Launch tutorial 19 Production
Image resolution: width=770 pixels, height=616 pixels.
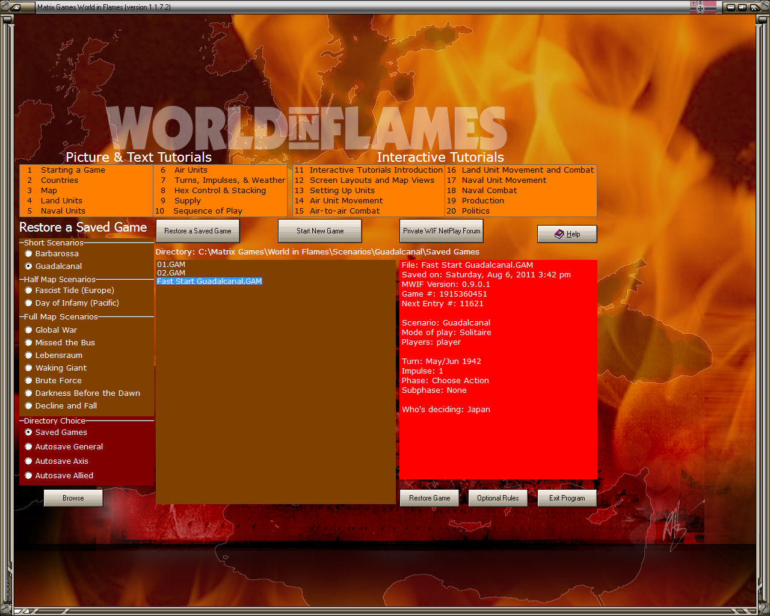[x=475, y=201]
